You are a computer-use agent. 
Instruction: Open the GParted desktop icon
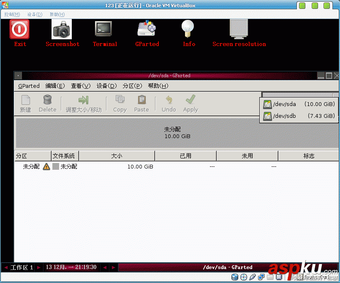(147, 28)
